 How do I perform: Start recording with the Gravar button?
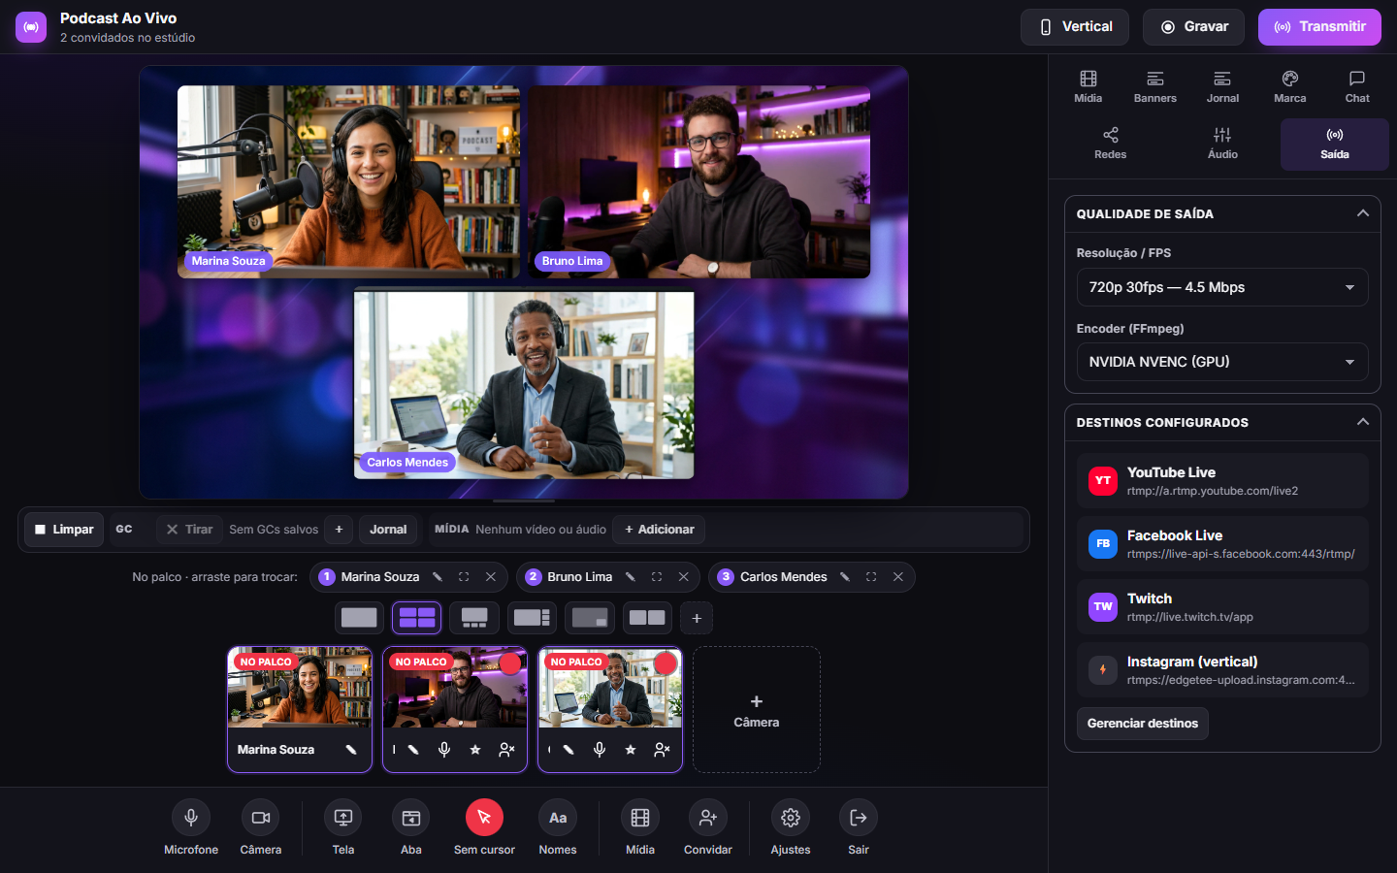tap(1195, 27)
